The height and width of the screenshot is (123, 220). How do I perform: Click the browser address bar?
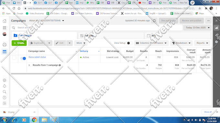pos(111,8)
